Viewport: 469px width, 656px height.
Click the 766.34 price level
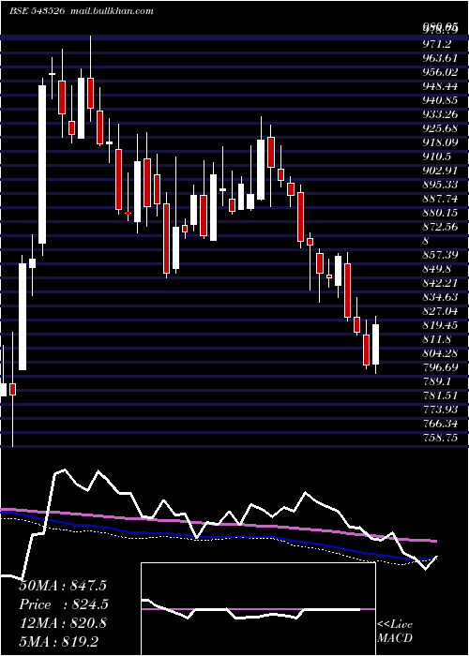click(x=440, y=424)
